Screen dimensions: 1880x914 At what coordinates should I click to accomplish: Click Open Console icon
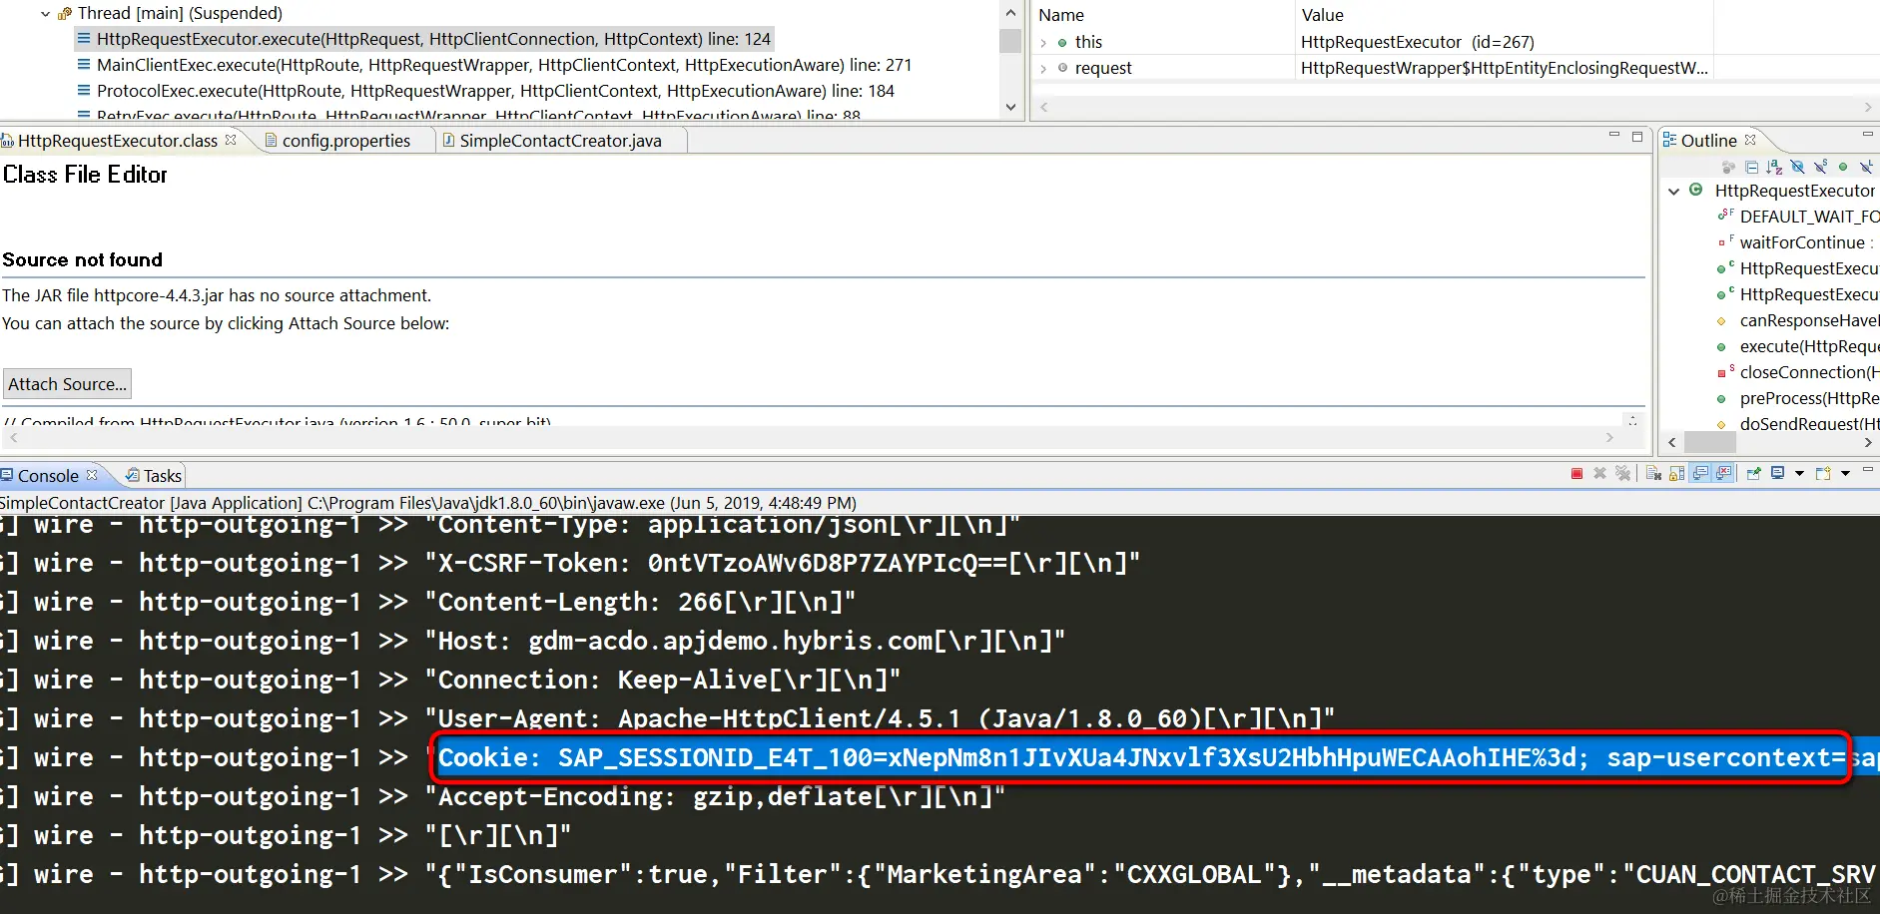tap(1823, 473)
